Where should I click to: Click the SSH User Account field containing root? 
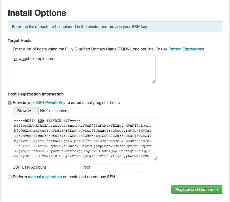tap(112, 167)
